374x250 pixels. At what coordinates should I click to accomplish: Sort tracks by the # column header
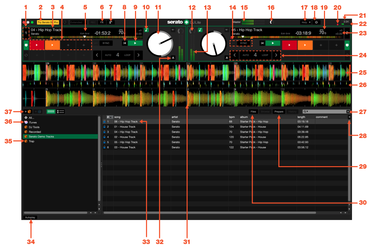[x=109, y=117]
